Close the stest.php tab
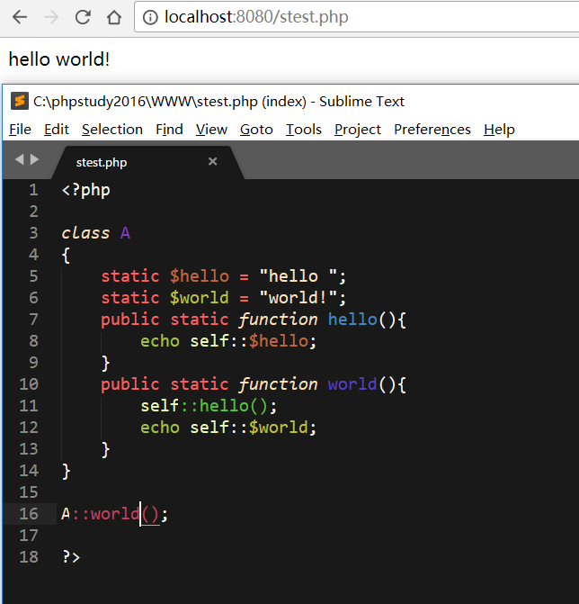 212,162
